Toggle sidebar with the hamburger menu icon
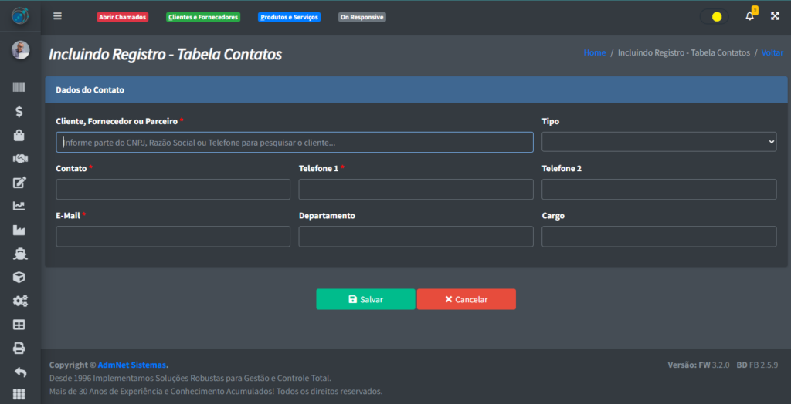 (x=58, y=16)
